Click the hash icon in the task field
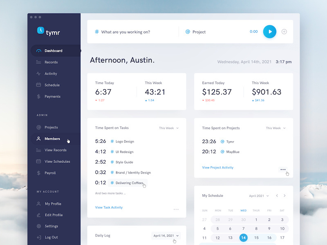The height and width of the screenshot is (245, 327). click(x=97, y=32)
